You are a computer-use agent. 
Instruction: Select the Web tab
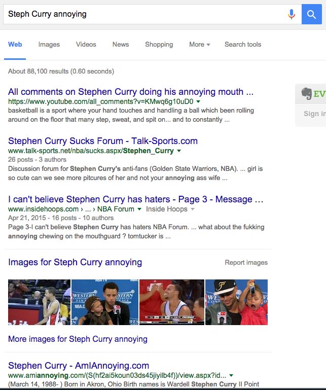pos(15,45)
